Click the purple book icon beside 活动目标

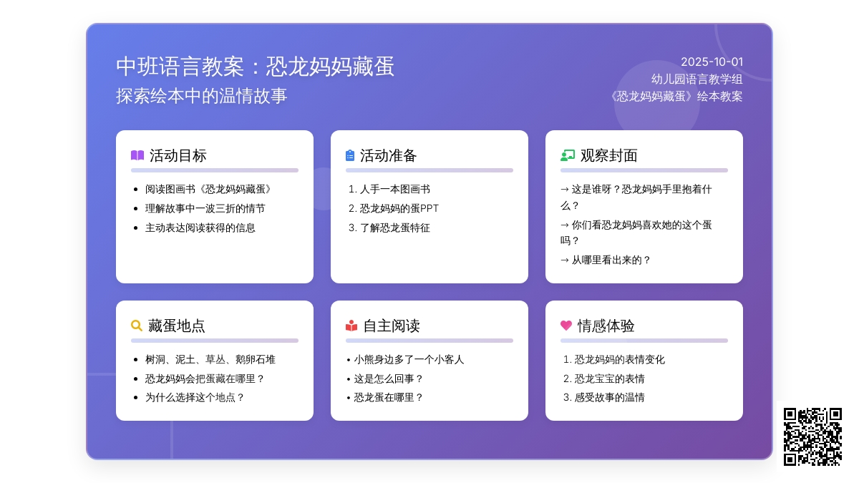point(137,155)
